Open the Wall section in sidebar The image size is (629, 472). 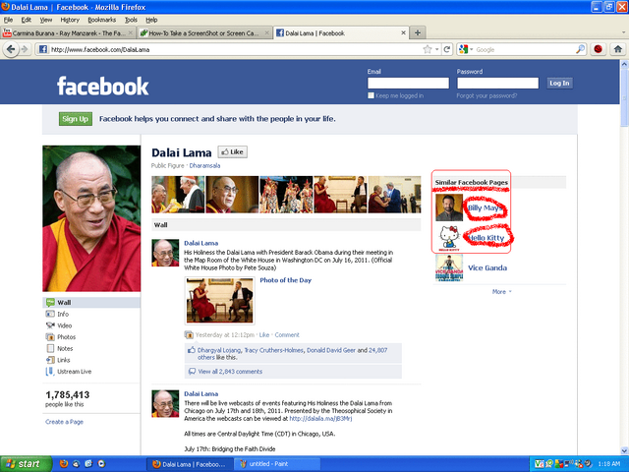(x=91, y=303)
